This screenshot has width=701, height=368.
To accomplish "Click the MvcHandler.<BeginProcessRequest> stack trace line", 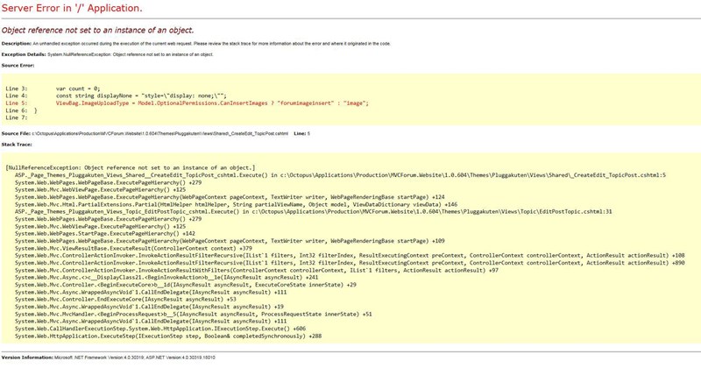I will click(193, 314).
